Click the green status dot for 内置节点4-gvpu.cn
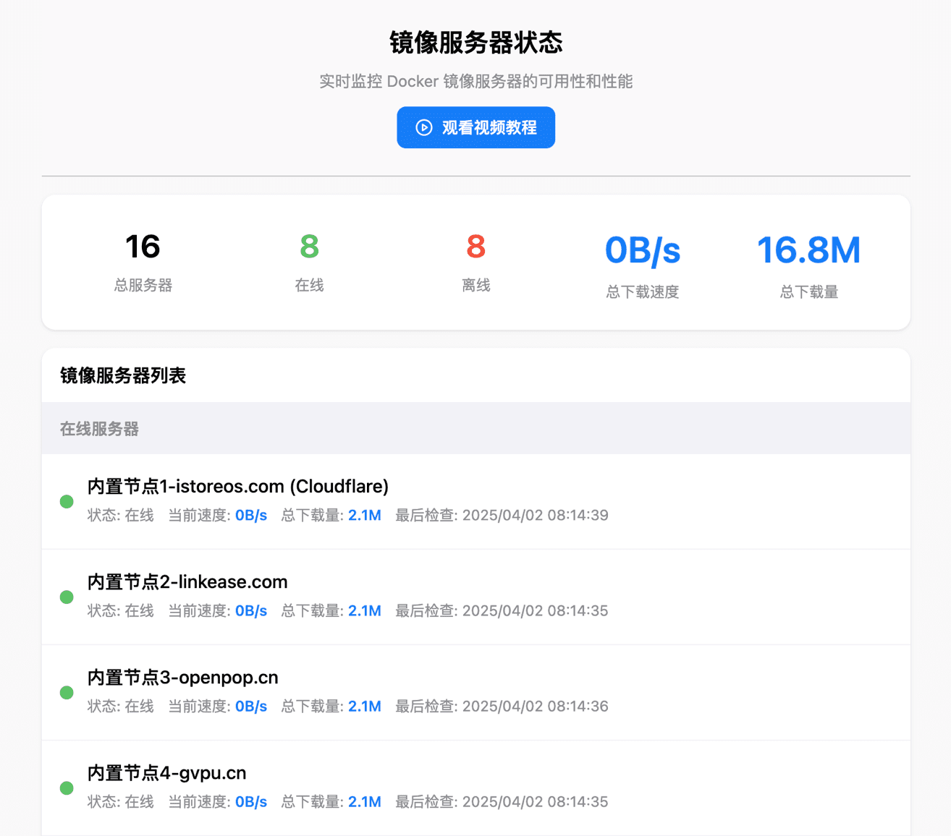951x836 pixels. click(67, 788)
